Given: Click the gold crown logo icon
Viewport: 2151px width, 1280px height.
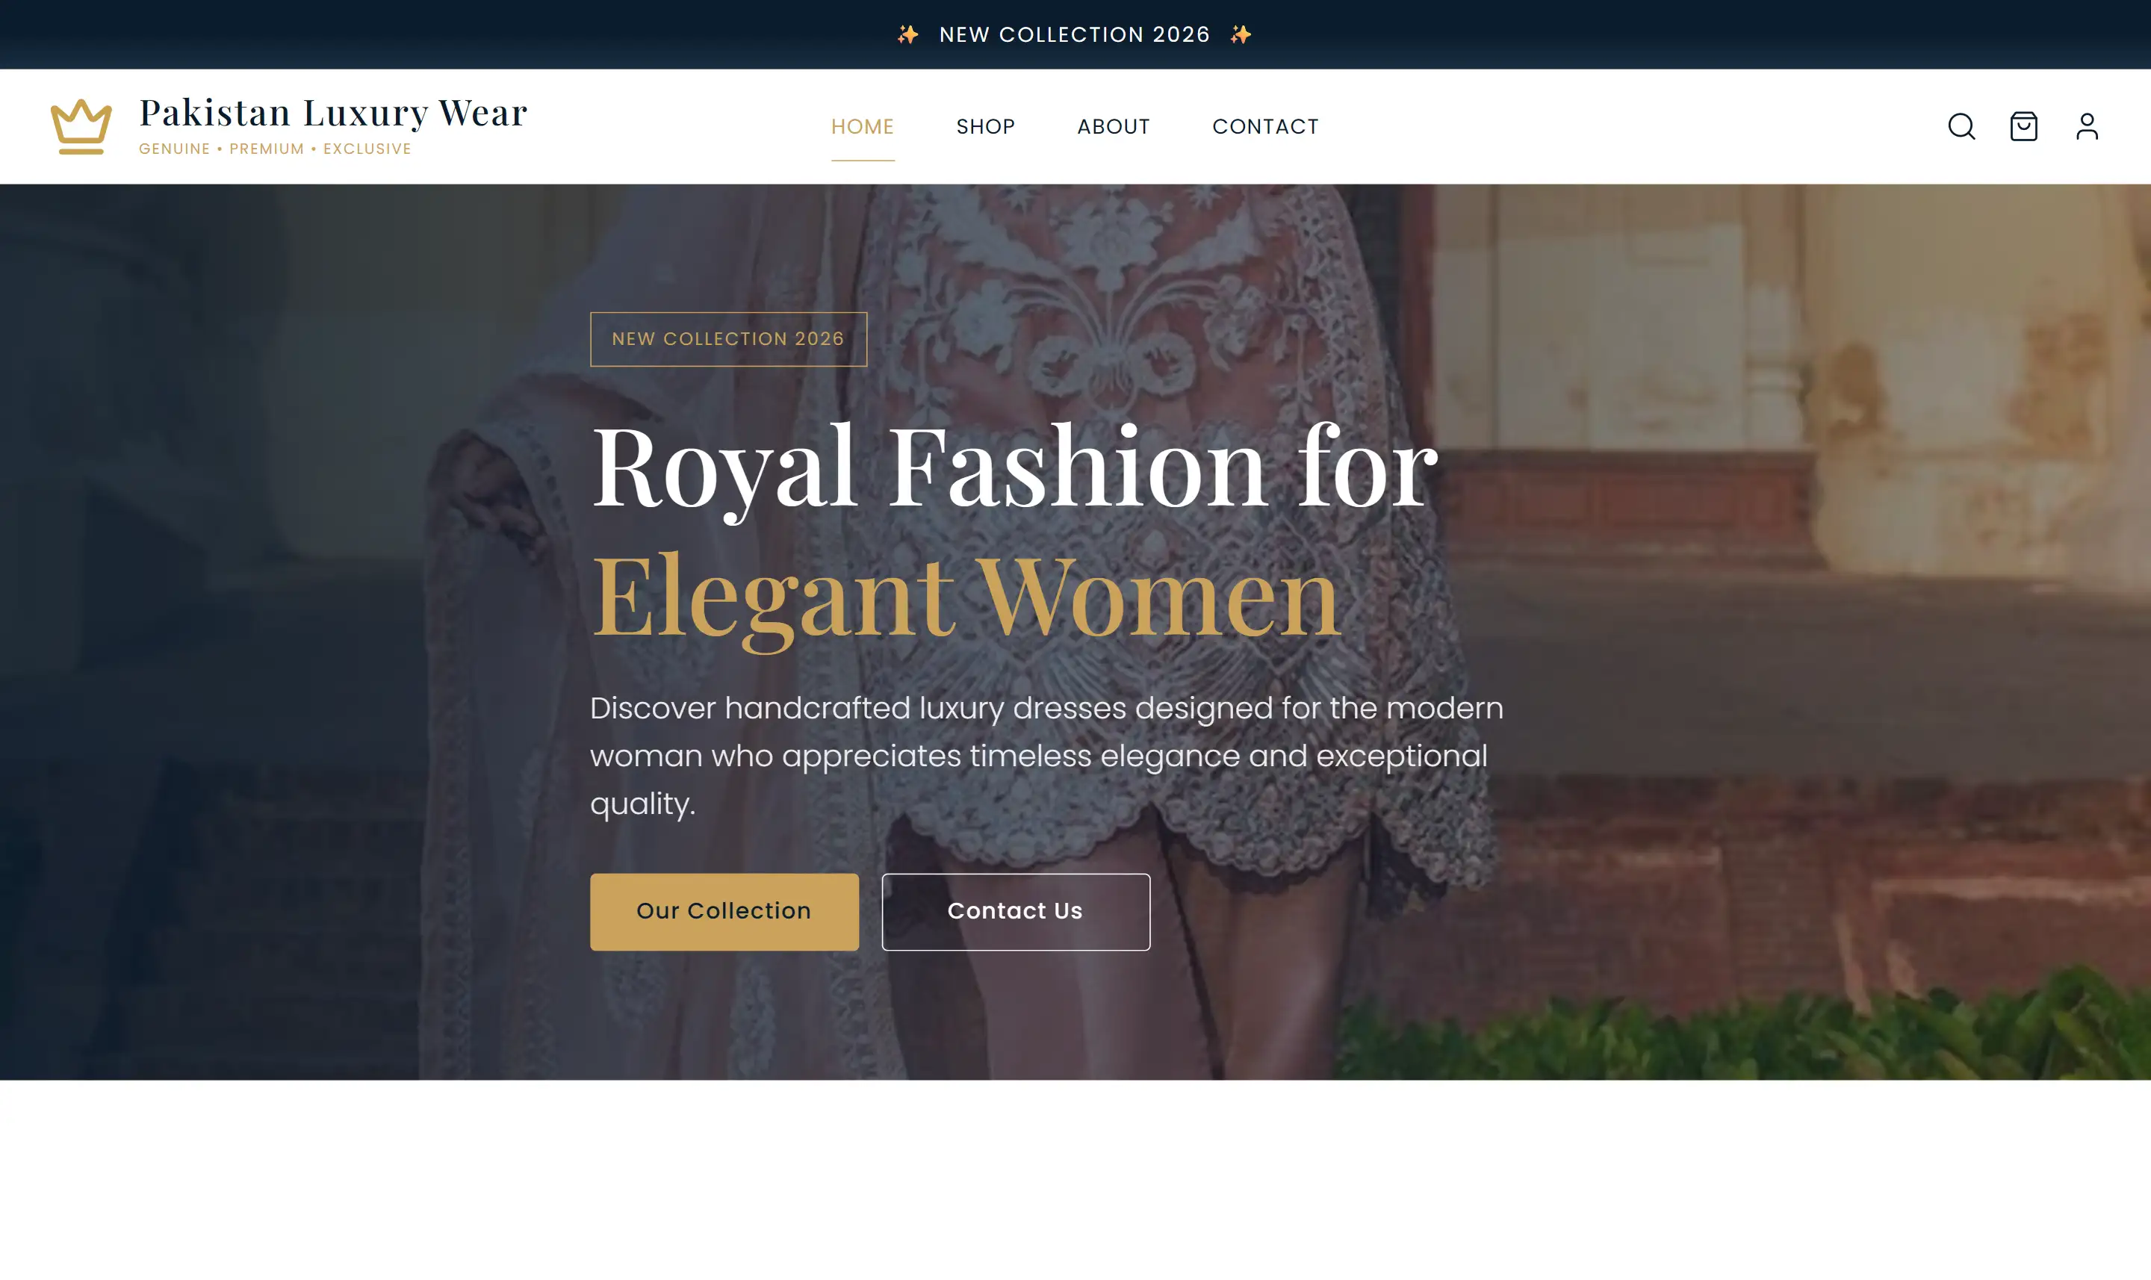Looking at the screenshot, I should [x=81, y=127].
